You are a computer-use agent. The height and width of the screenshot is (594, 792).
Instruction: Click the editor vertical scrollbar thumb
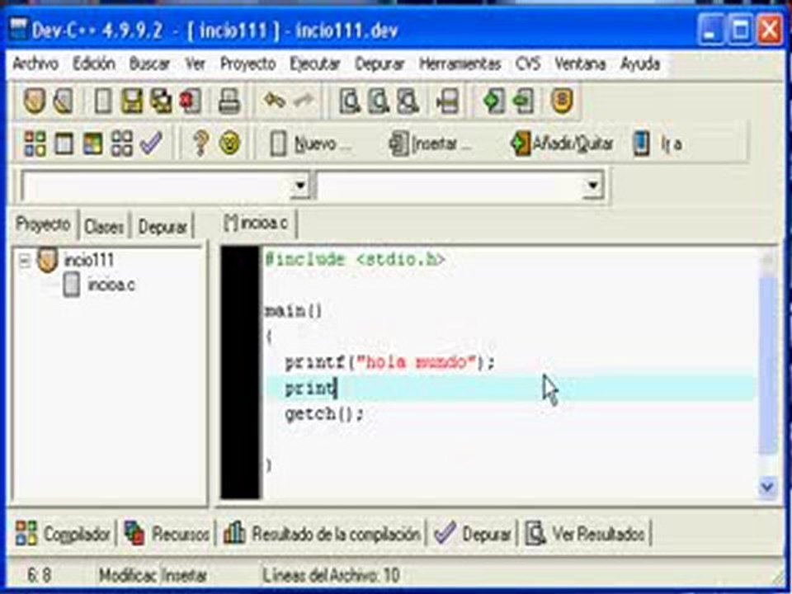click(768, 365)
